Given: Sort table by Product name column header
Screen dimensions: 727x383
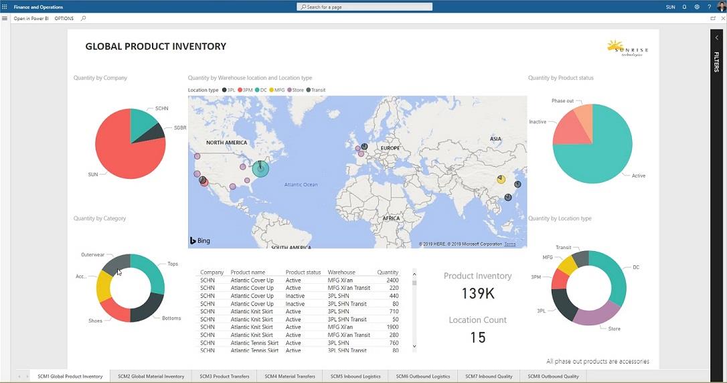Looking at the screenshot, I should click(x=248, y=272).
